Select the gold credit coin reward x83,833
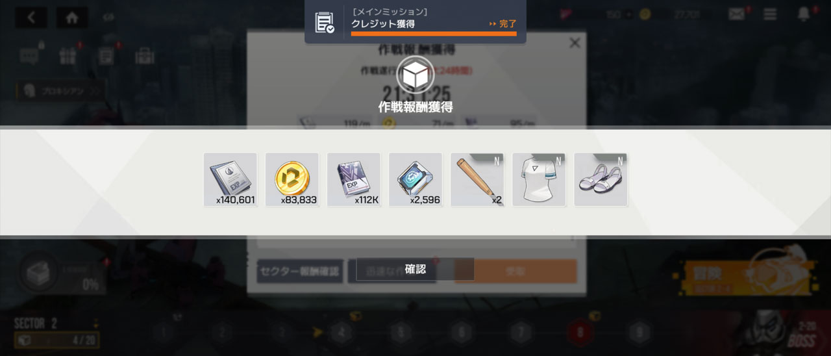The width and height of the screenshot is (831, 356). click(x=292, y=179)
